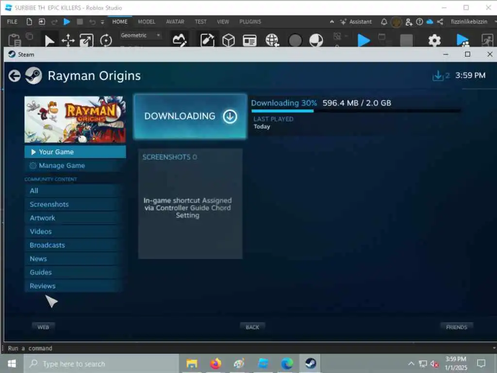Click the DOWNLOADING button
Viewport: 497px width, 373px height.
[x=190, y=116]
